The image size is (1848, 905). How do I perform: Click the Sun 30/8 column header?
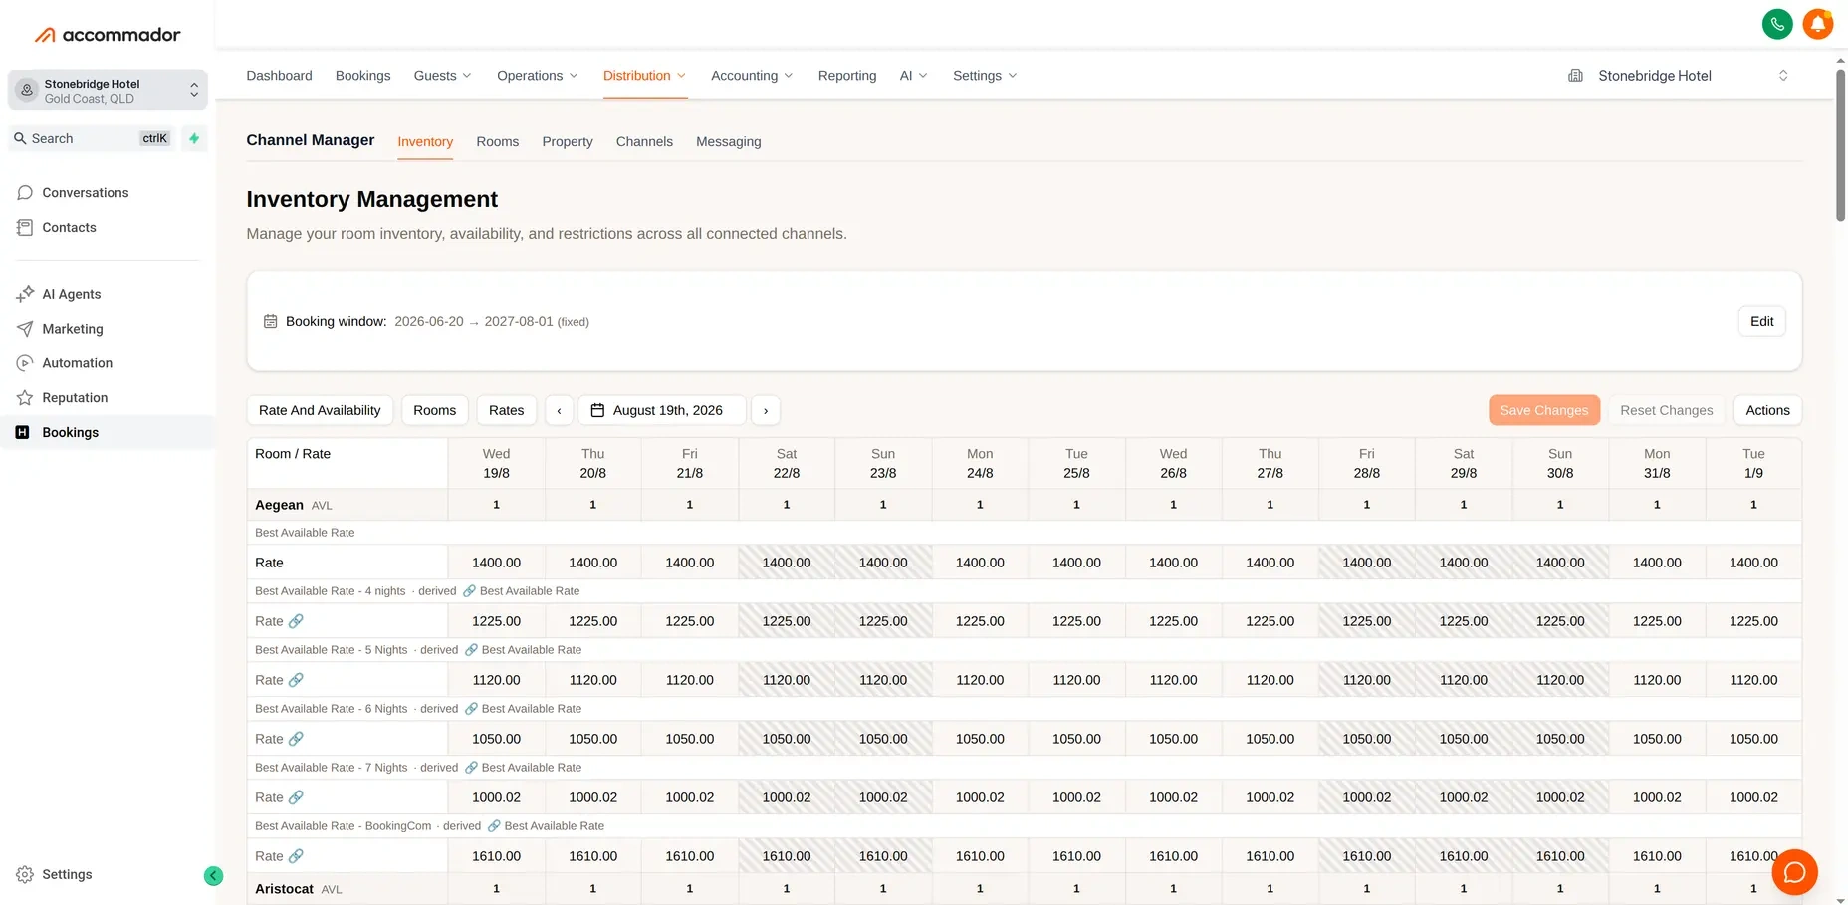tap(1560, 463)
